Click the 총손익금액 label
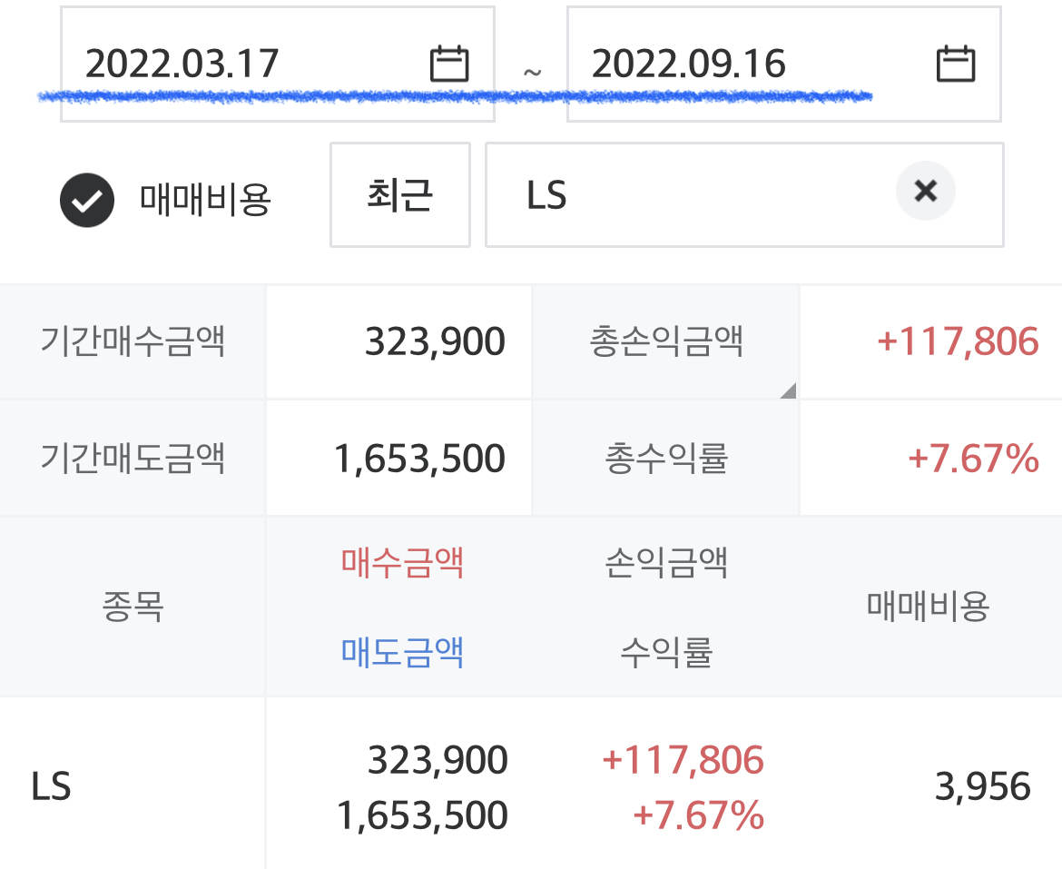Image resolution: width=1062 pixels, height=869 pixels. (665, 341)
